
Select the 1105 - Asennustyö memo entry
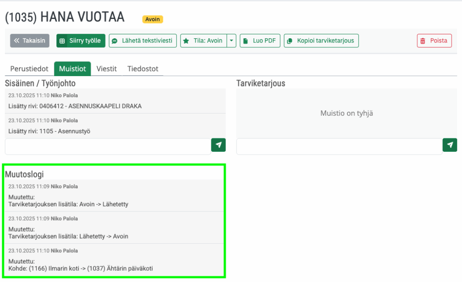[53, 131]
